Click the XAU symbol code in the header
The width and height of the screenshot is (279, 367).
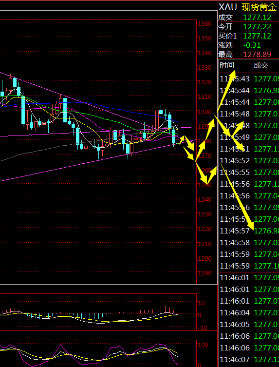(227, 7)
